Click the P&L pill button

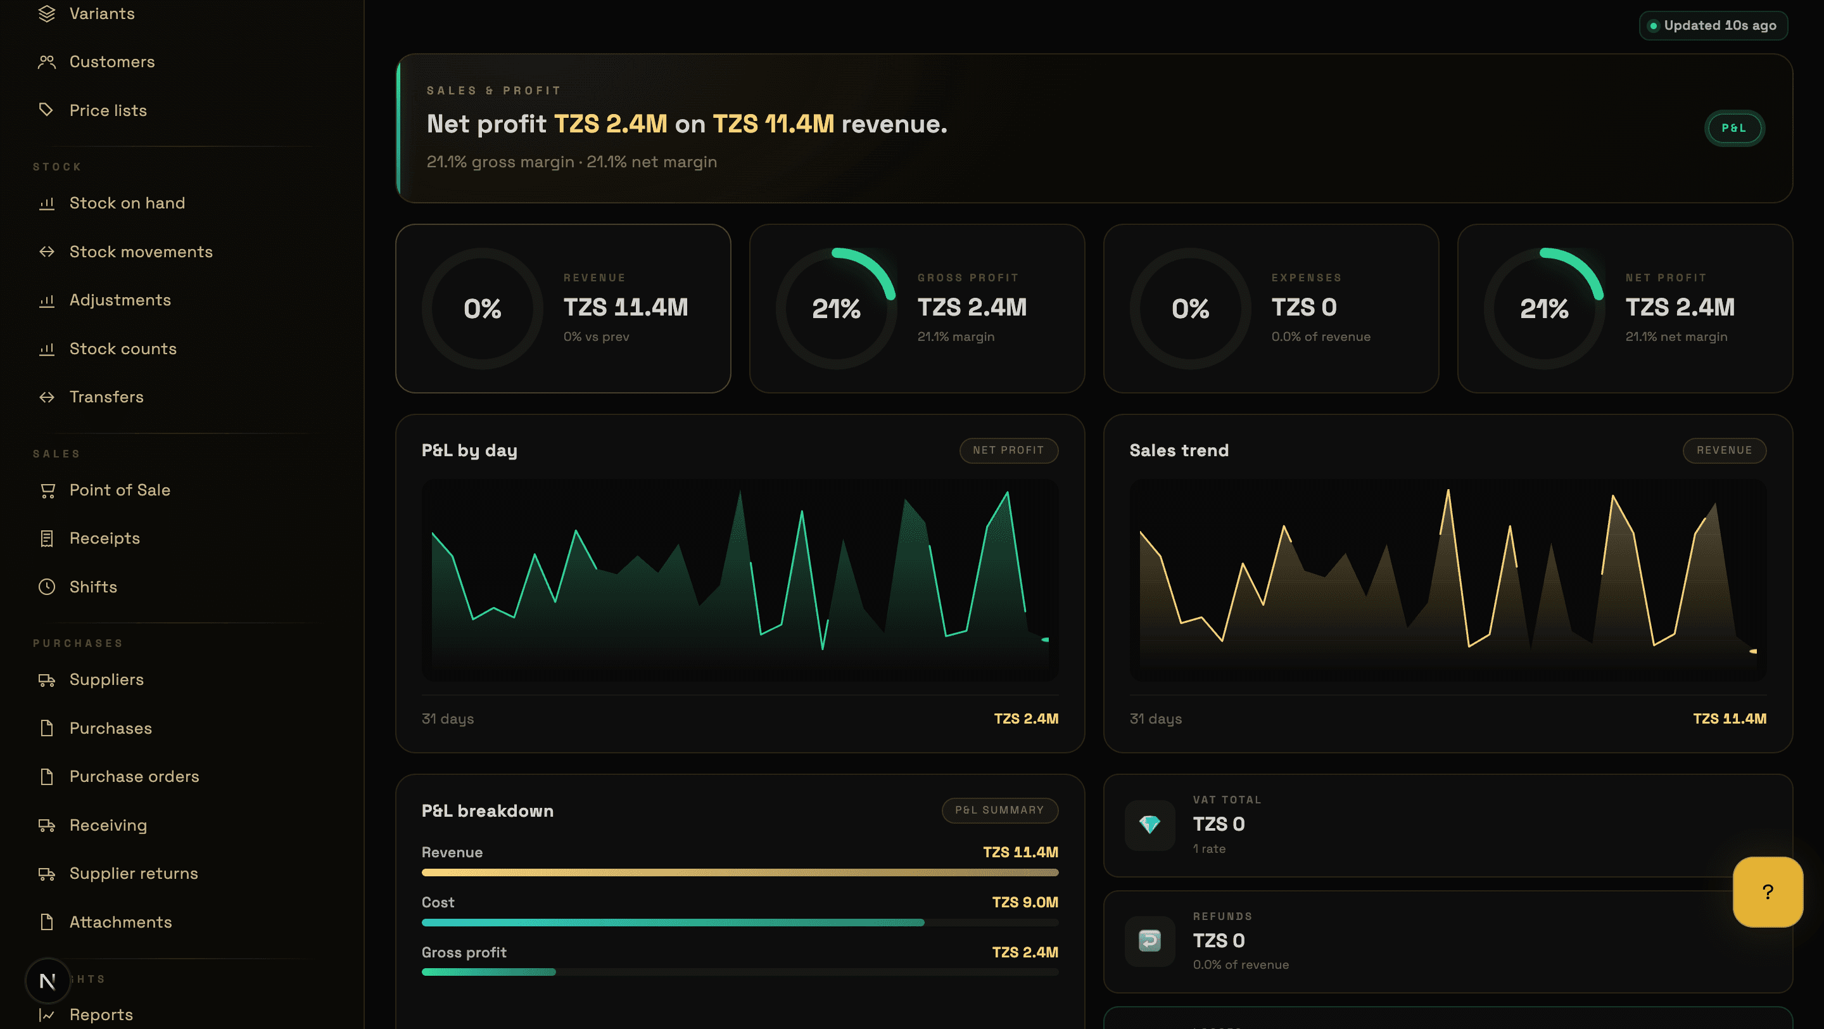(x=1733, y=128)
